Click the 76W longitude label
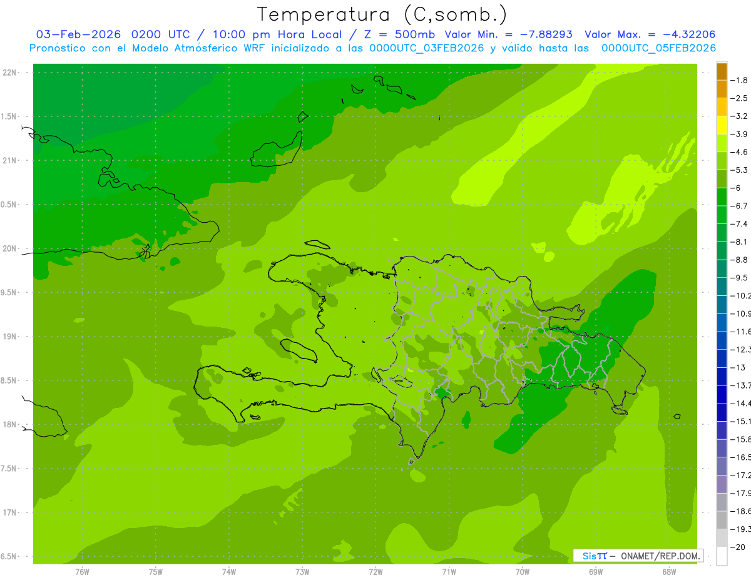Viewport: 751px width, 580px height. point(82,572)
